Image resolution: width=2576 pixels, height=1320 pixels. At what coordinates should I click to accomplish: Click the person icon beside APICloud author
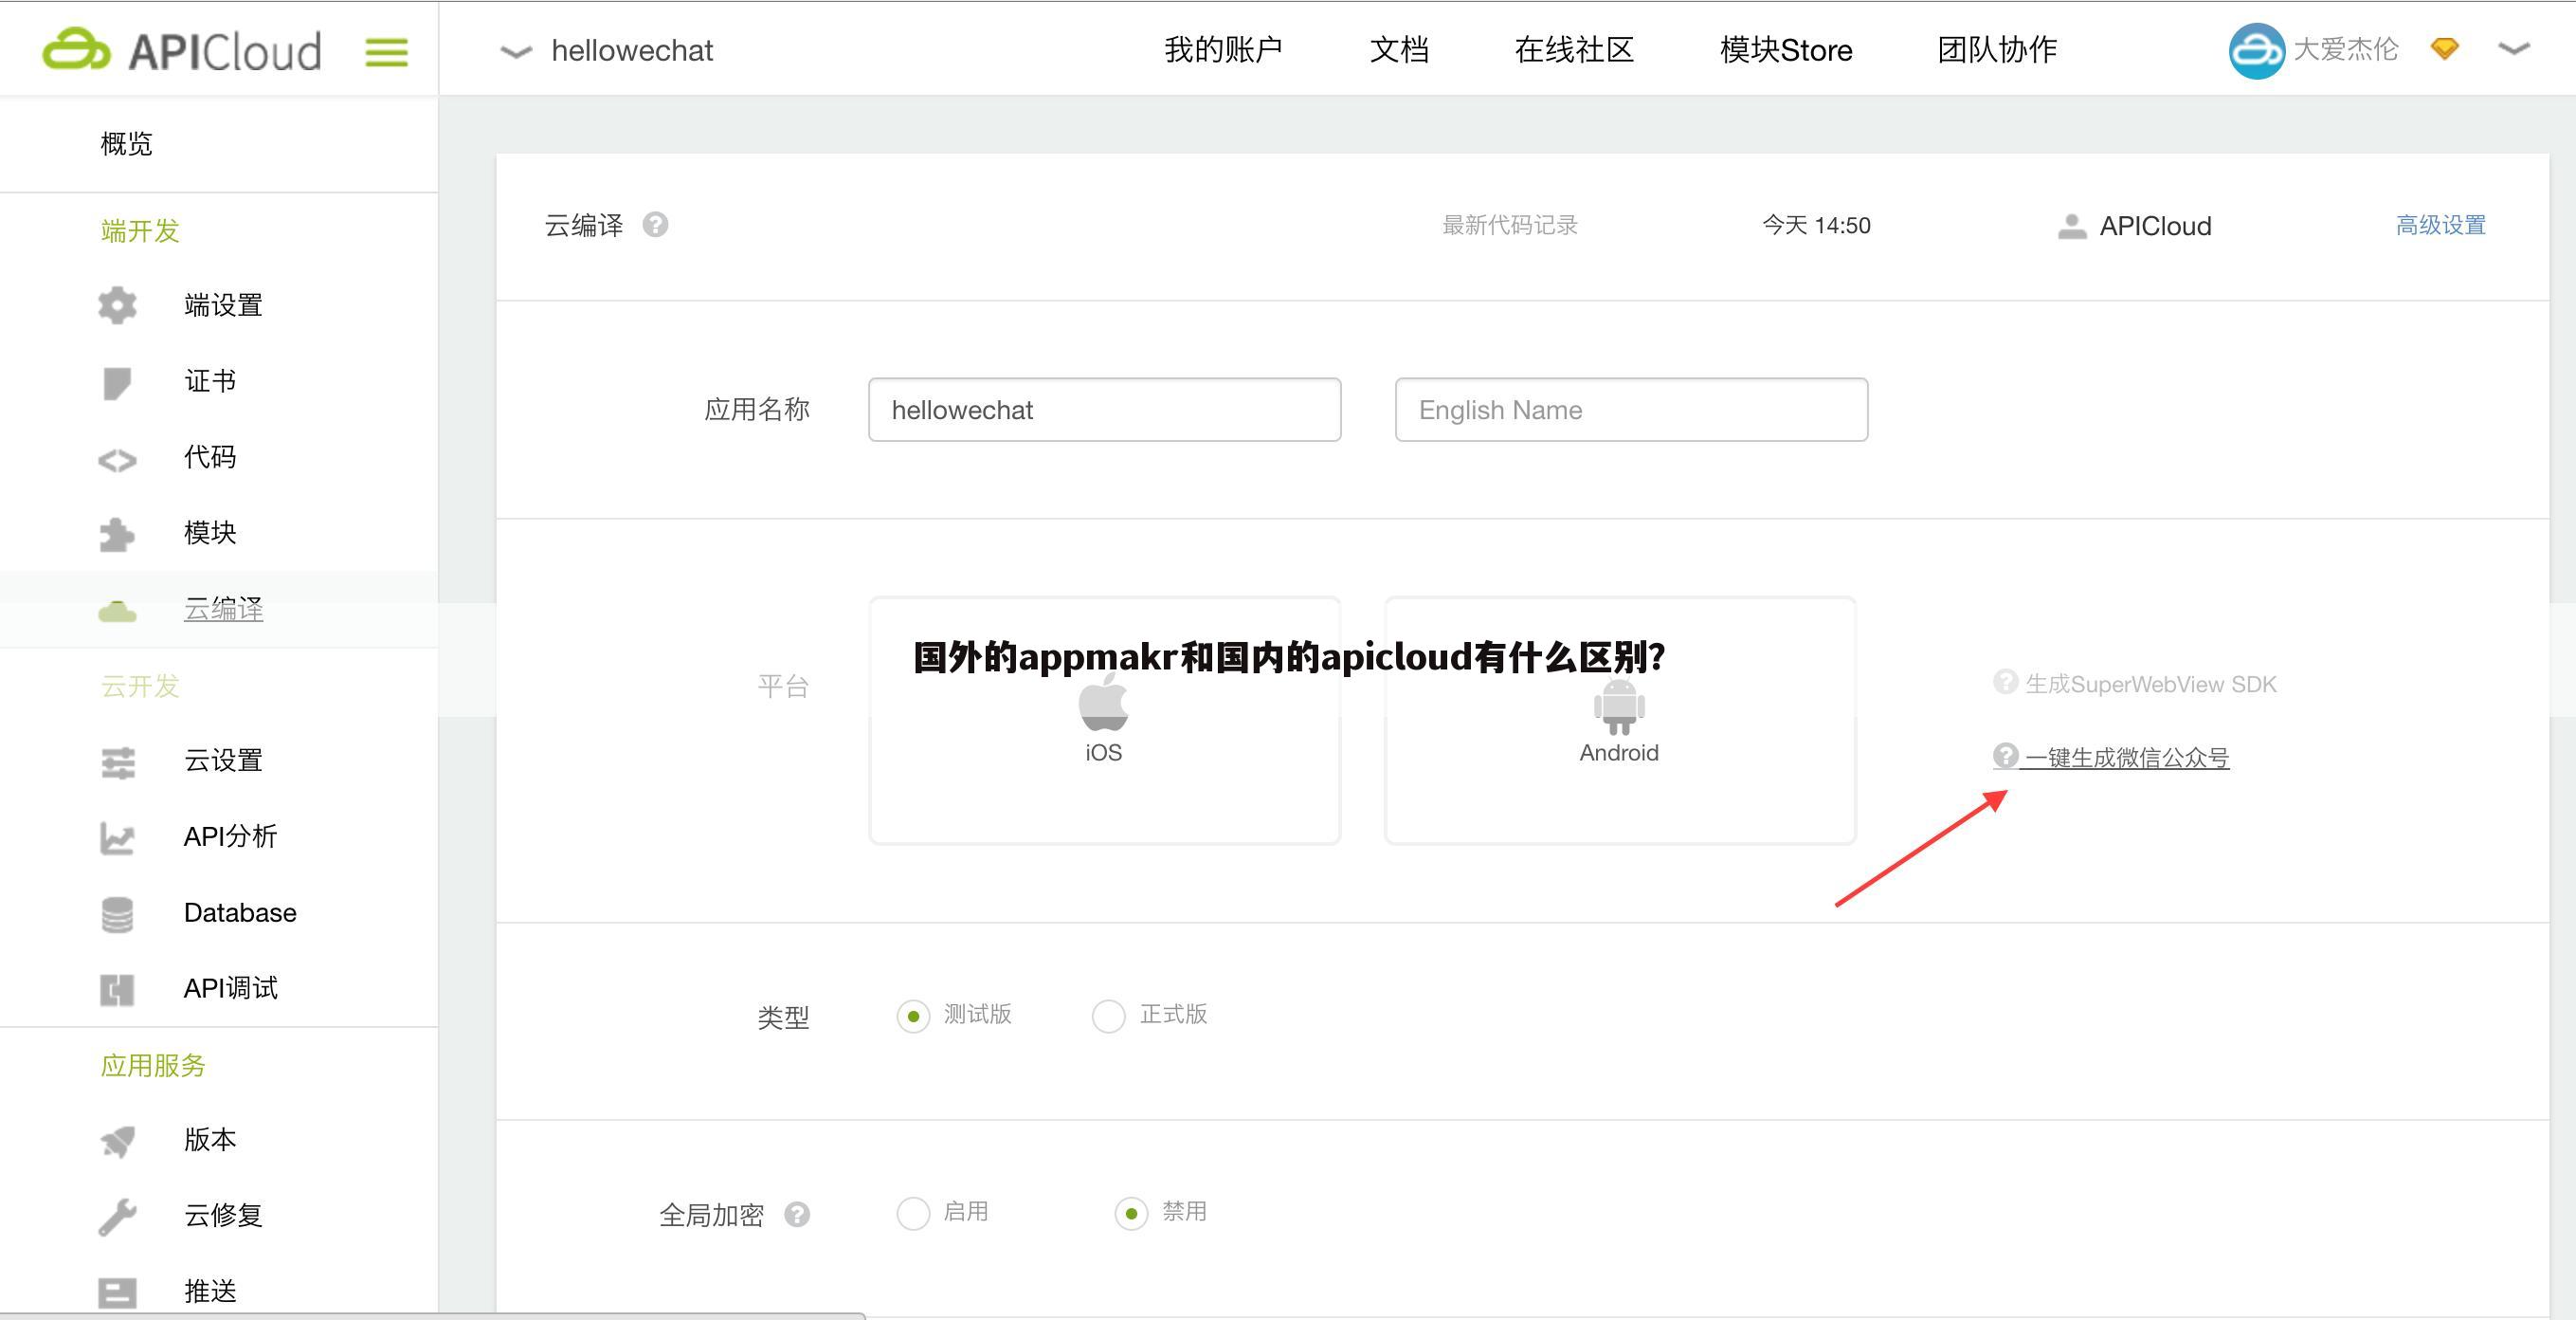point(2072,227)
